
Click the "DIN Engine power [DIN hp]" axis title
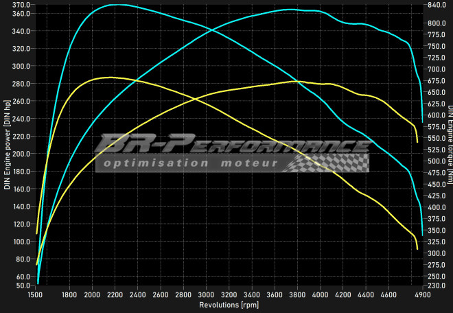[7, 145]
